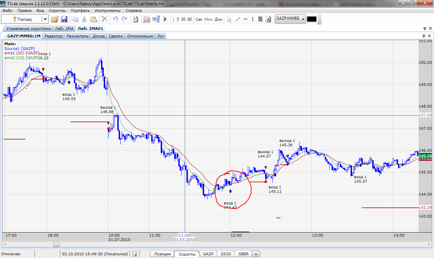The image size is (434, 258).
Task: Undo the last action
Action: 115,19
